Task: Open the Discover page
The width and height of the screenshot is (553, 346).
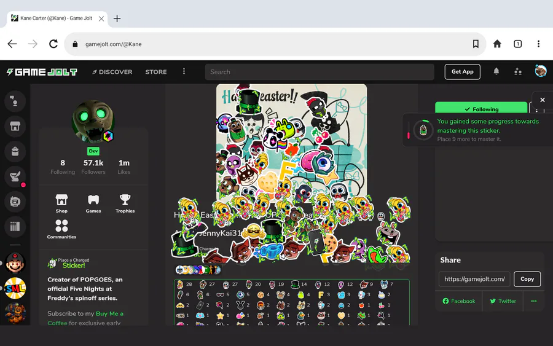Action: [112, 72]
